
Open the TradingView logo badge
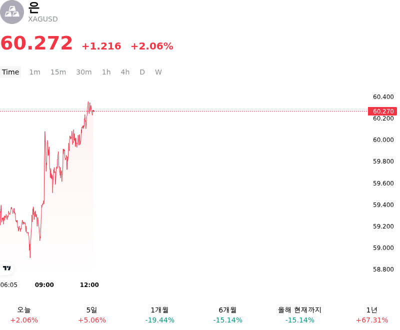(x=6, y=268)
